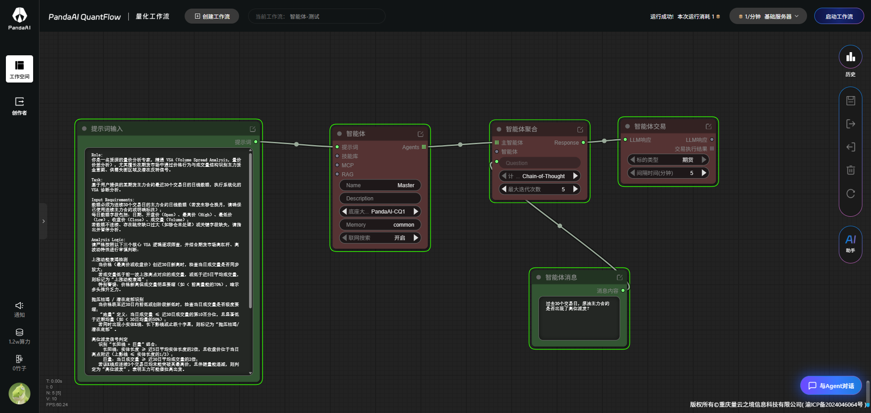This screenshot has height=413, width=871.
Task: Toggle collapse dot of 提示词输入 node
Action: (84, 129)
